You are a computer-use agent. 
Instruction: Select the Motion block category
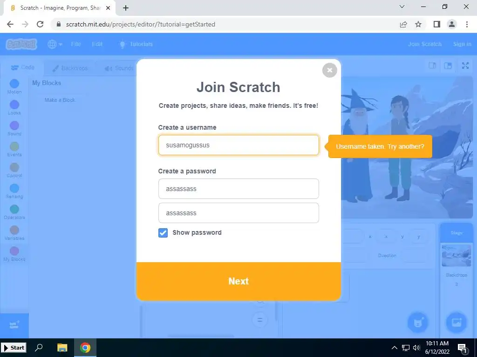(14, 86)
